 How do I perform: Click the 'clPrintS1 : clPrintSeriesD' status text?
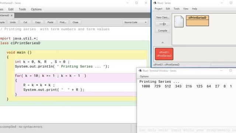[x=166, y=65]
